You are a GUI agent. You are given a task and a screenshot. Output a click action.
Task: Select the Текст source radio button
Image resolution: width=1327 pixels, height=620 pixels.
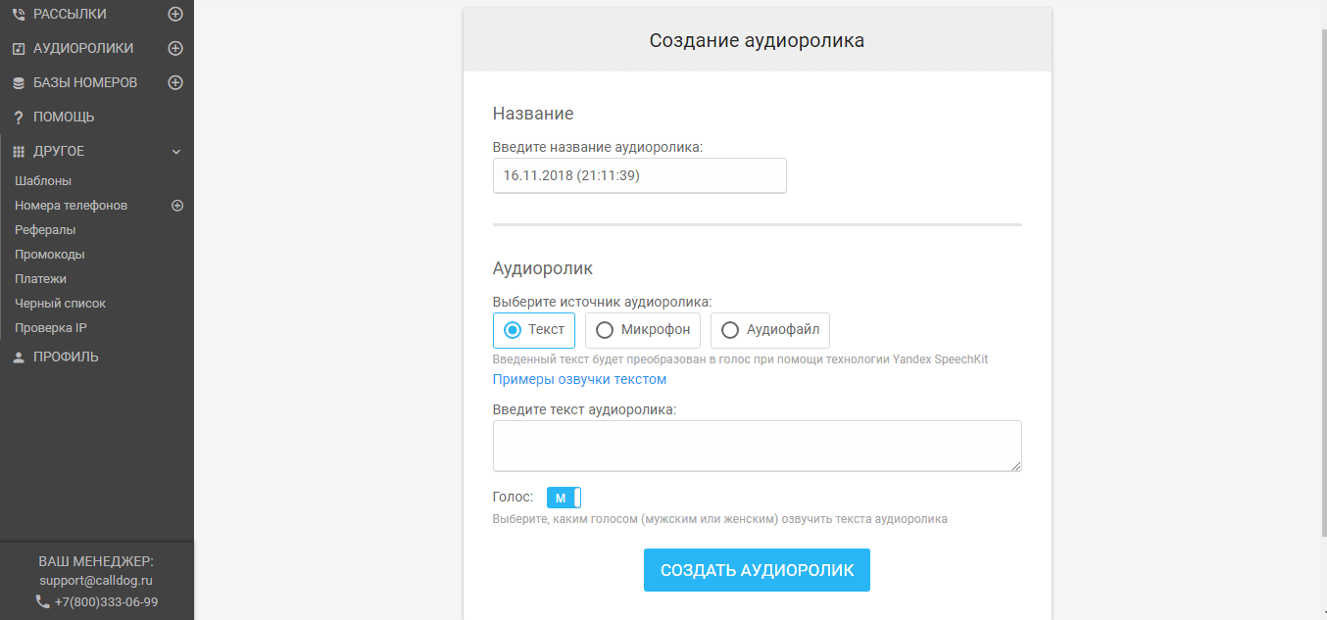512,330
